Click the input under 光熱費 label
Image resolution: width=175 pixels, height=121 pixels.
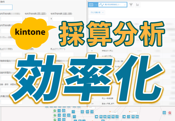[11, 102]
